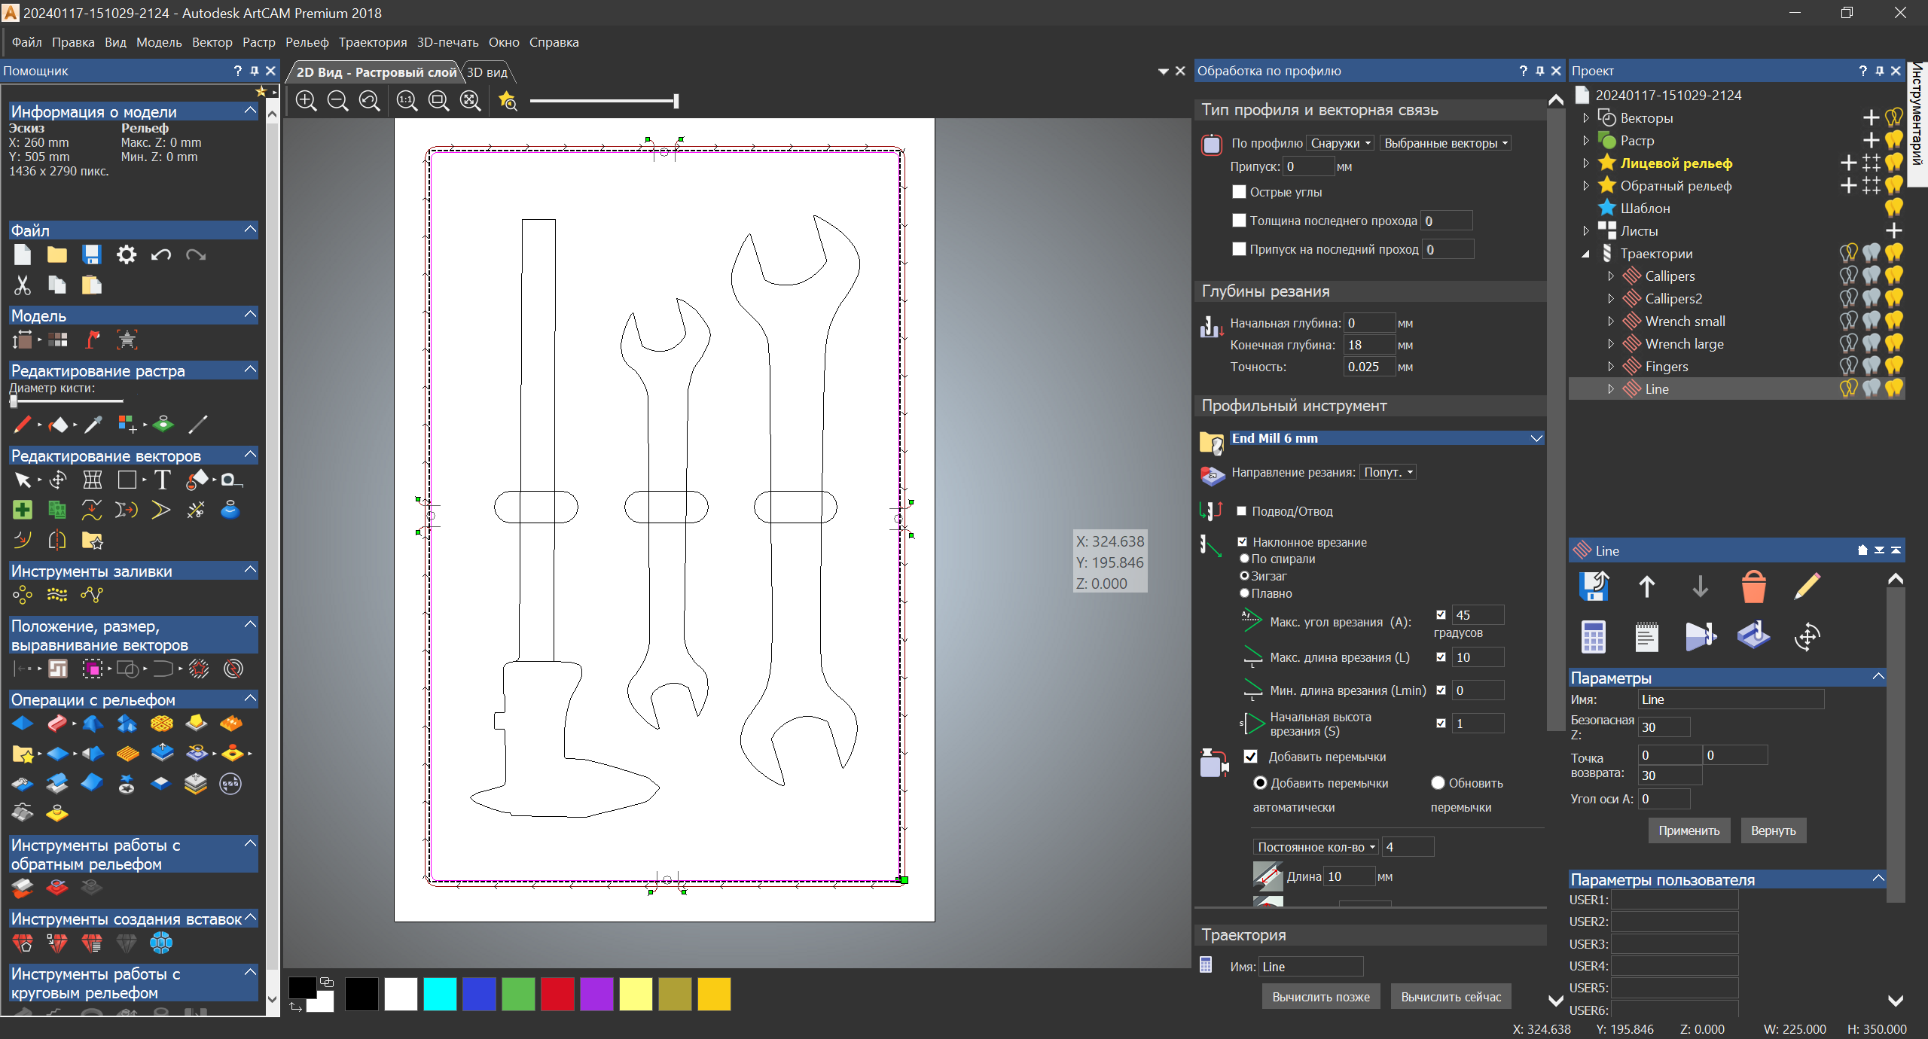
Task: Toggle the Подвод/Отвод checkbox
Action: point(1242,511)
